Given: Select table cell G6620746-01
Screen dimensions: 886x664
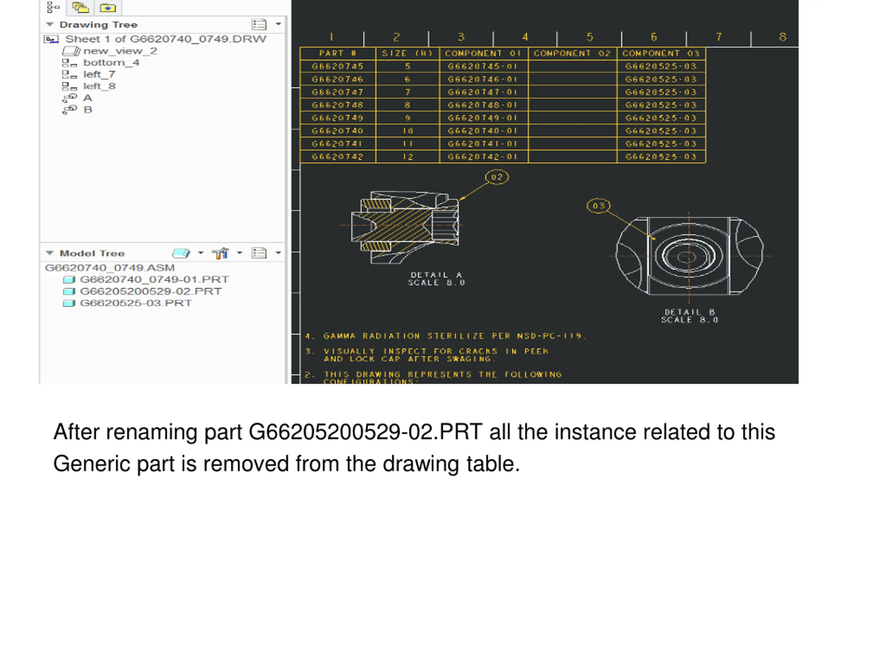Looking at the screenshot, I should click(483, 79).
